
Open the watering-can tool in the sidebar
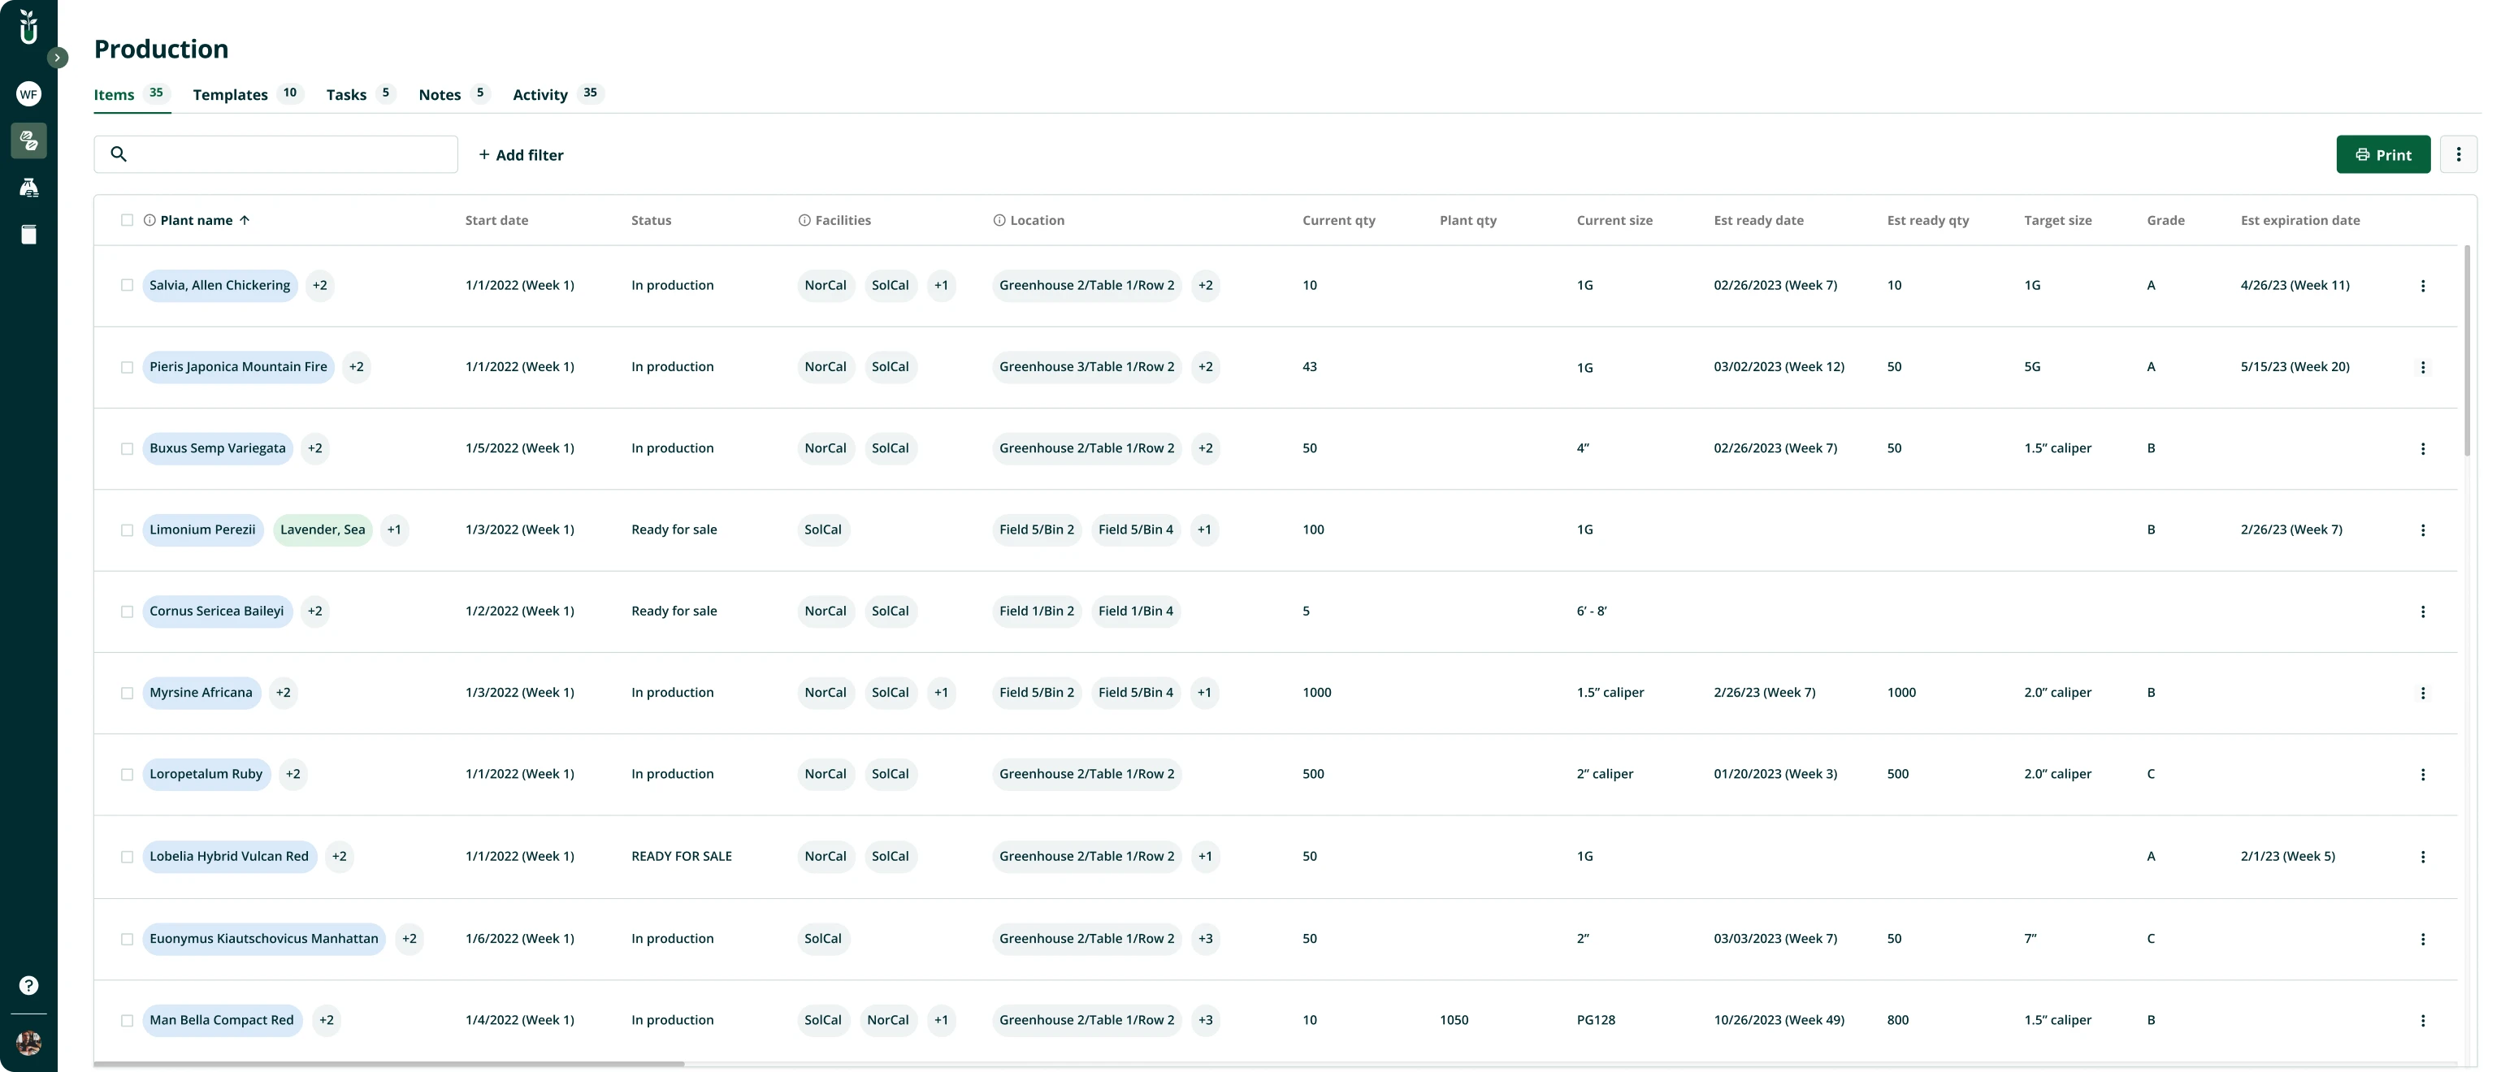point(28,187)
